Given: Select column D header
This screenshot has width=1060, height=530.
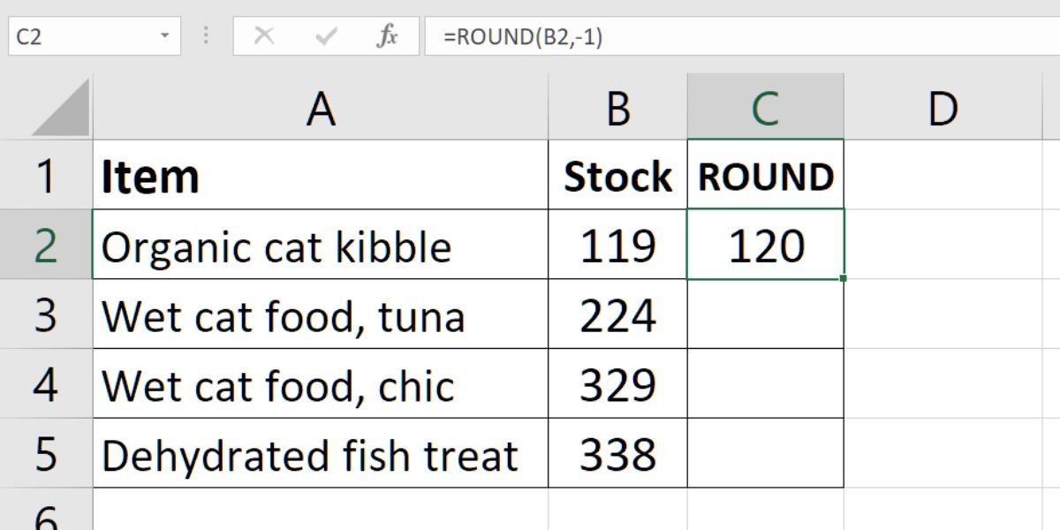Looking at the screenshot, I should (943, 110).
